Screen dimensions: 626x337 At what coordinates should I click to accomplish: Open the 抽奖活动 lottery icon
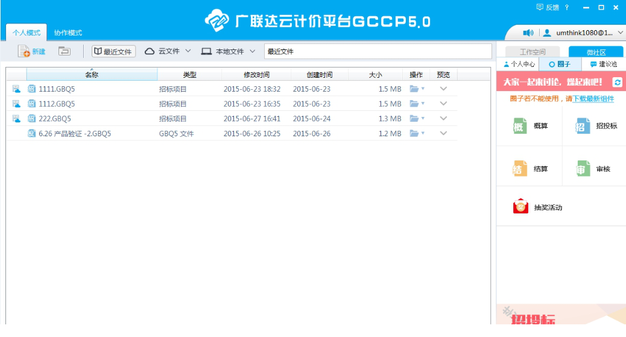click(x=520, y=206)
